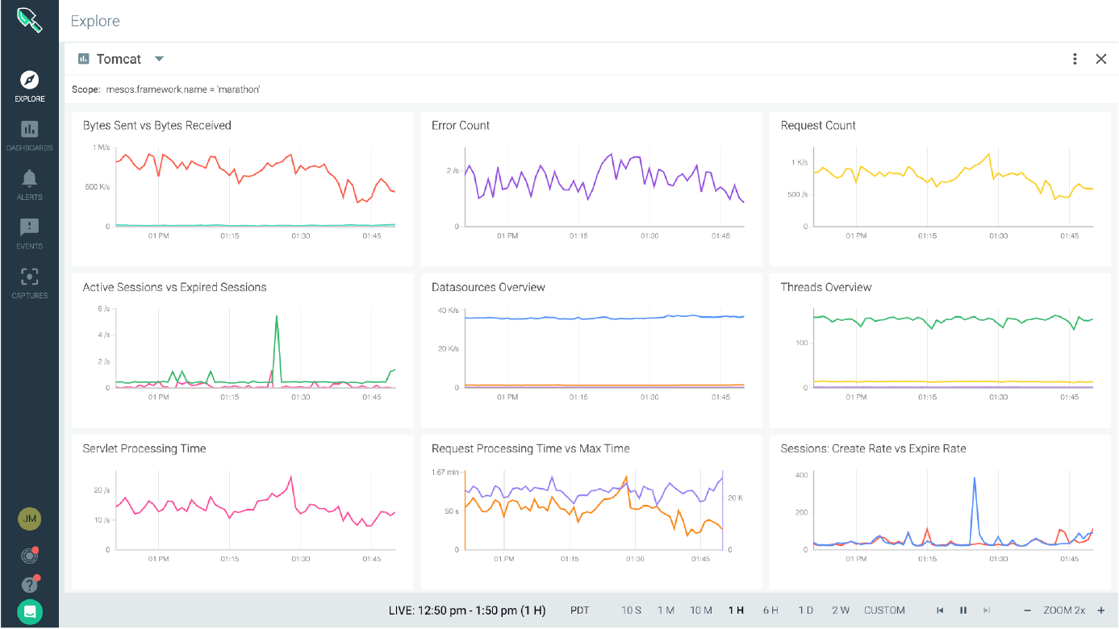Open the three-dot more options menu
Viewport: 1119px width, 629px height.
click(x=1075, y=59)
